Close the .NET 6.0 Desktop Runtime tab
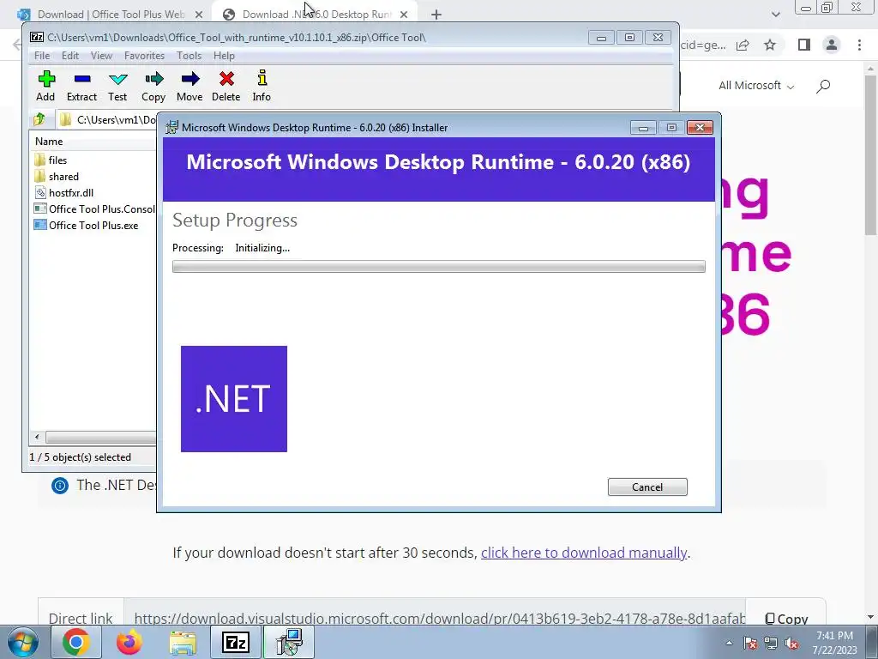 404,15
